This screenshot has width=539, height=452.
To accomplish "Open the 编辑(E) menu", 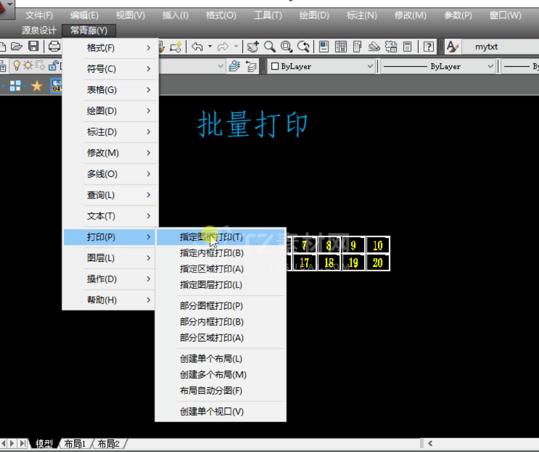I will pos(85,15).
